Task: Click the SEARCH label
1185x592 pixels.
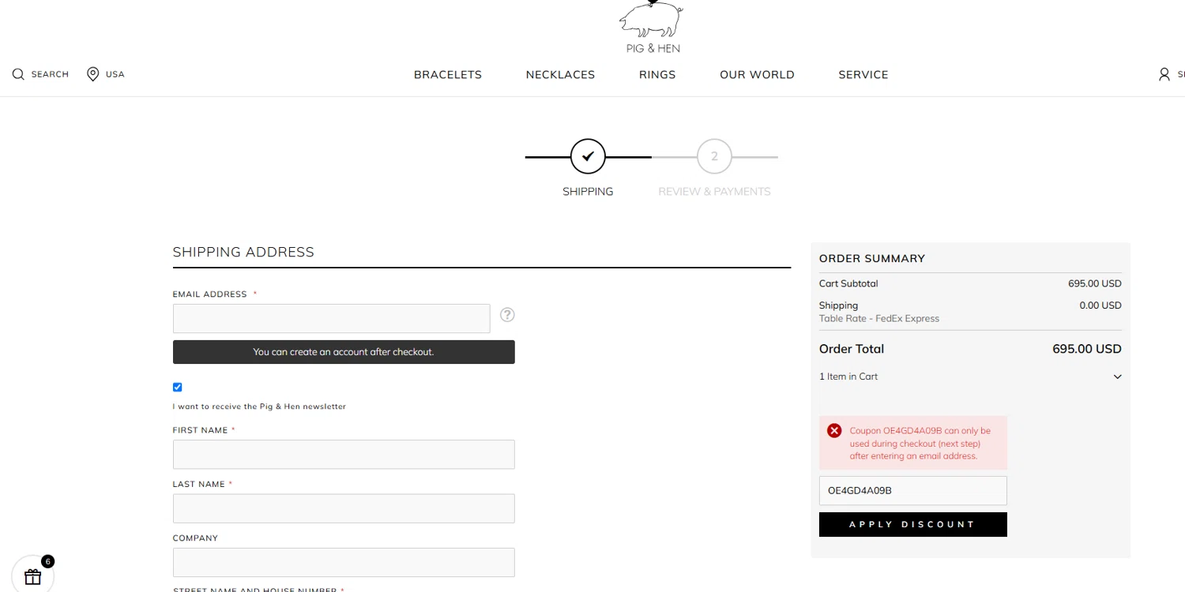Action: tap(50, 74)
